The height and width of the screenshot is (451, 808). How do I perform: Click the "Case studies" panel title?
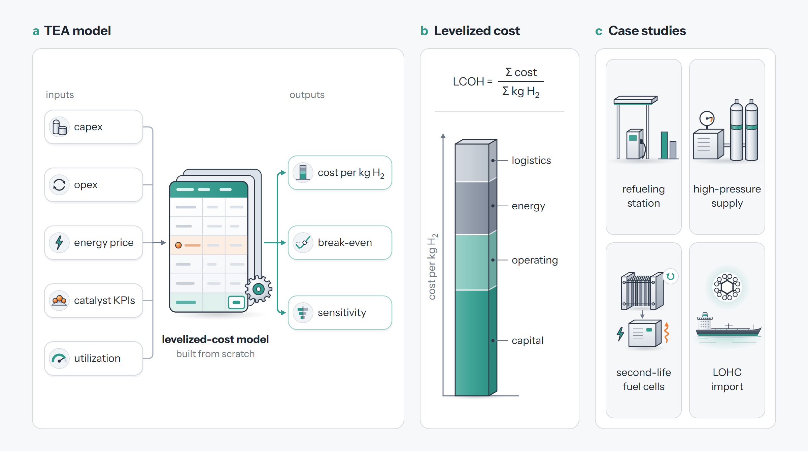click(x=647, y=31)
